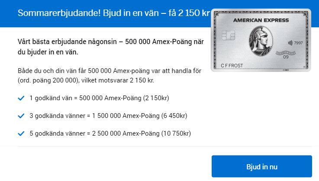The height and width of the screenshot is (181, 319).
Task: Click the checkmark beside 1 godkänd vän
Action: click(x=21, y=98)
